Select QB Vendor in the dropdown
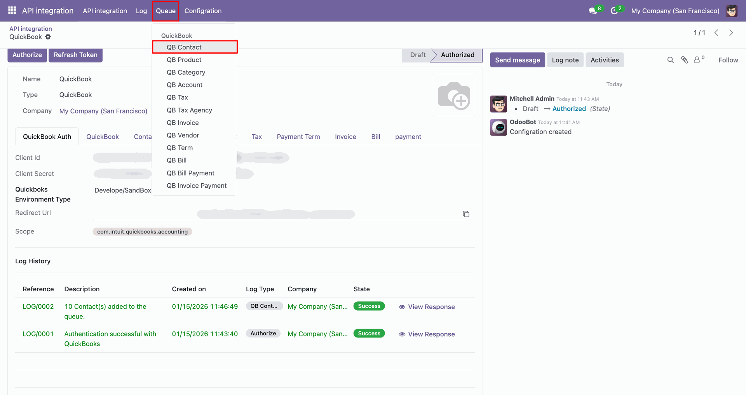 click(x=194, y=135)
